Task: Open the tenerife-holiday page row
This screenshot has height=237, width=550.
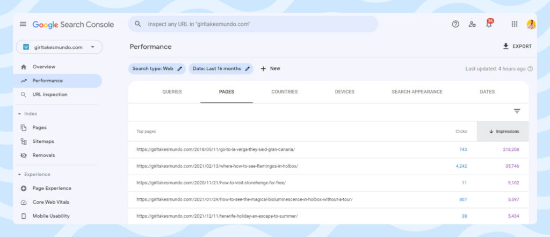Action: (x=328, y=216)
